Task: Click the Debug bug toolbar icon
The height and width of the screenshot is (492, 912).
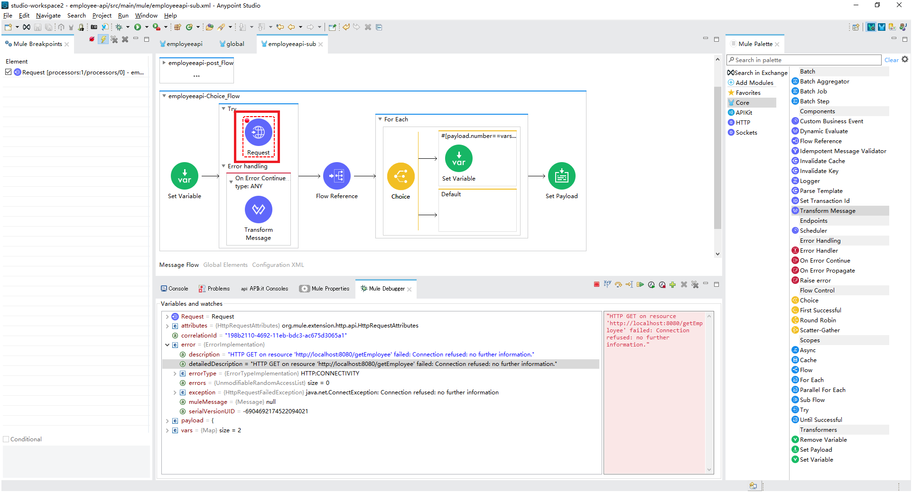Action: (x=119, y=27)
